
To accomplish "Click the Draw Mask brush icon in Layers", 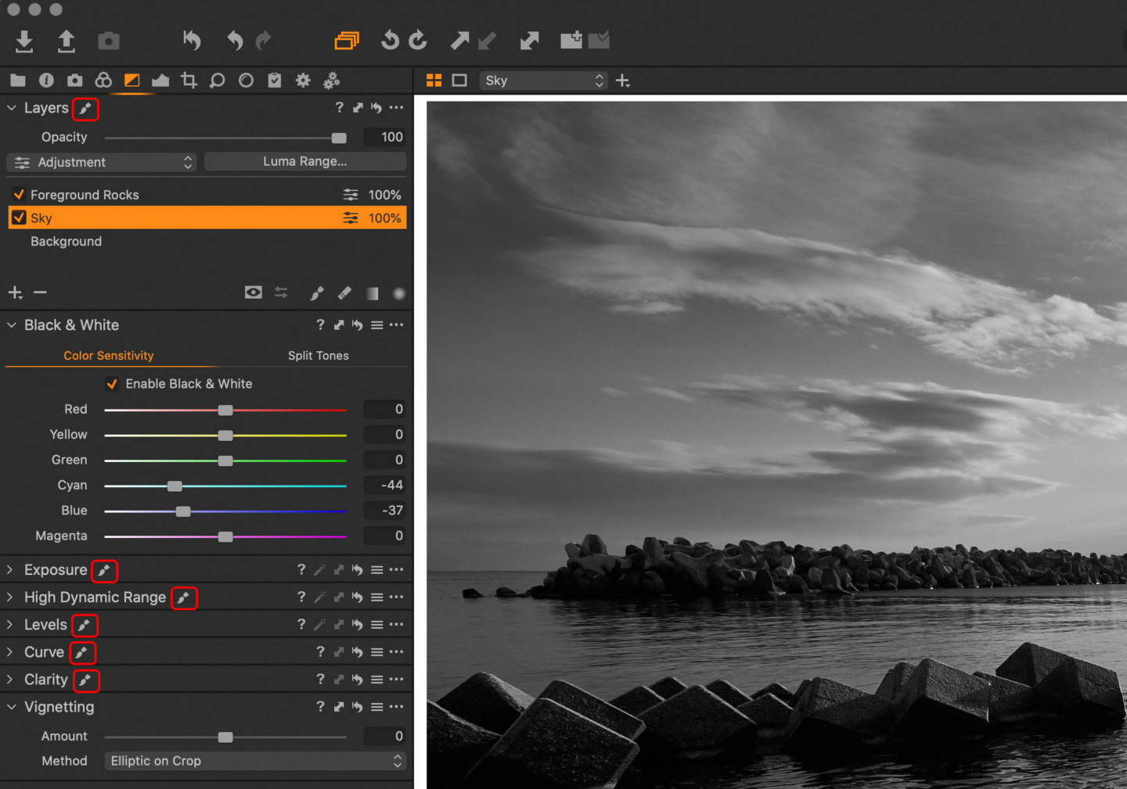I will [317, 293].
